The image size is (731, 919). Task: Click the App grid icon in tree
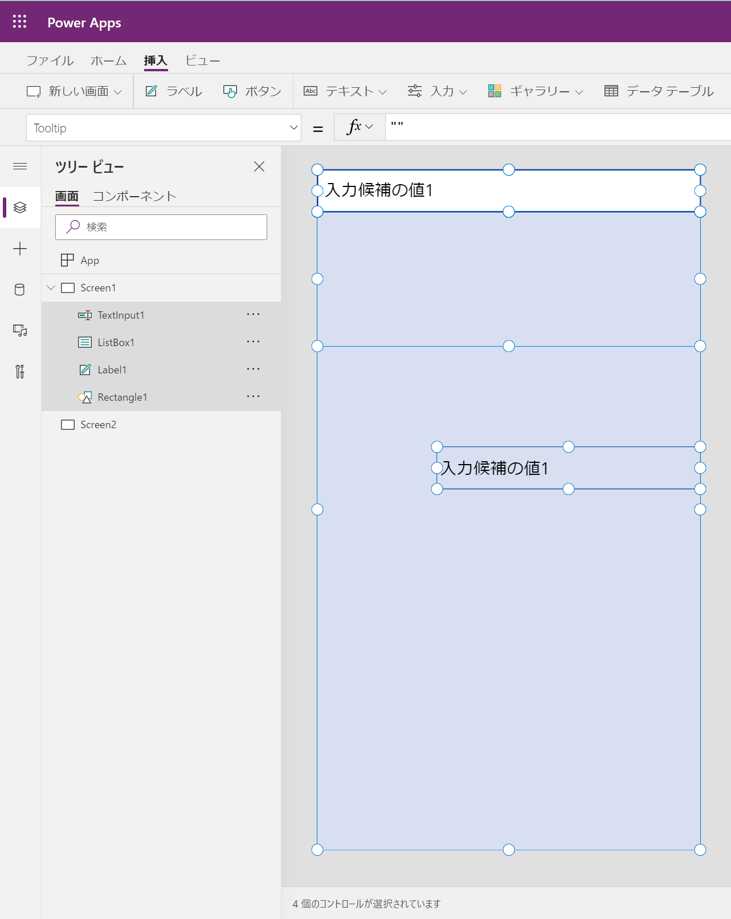click(67, 261)
